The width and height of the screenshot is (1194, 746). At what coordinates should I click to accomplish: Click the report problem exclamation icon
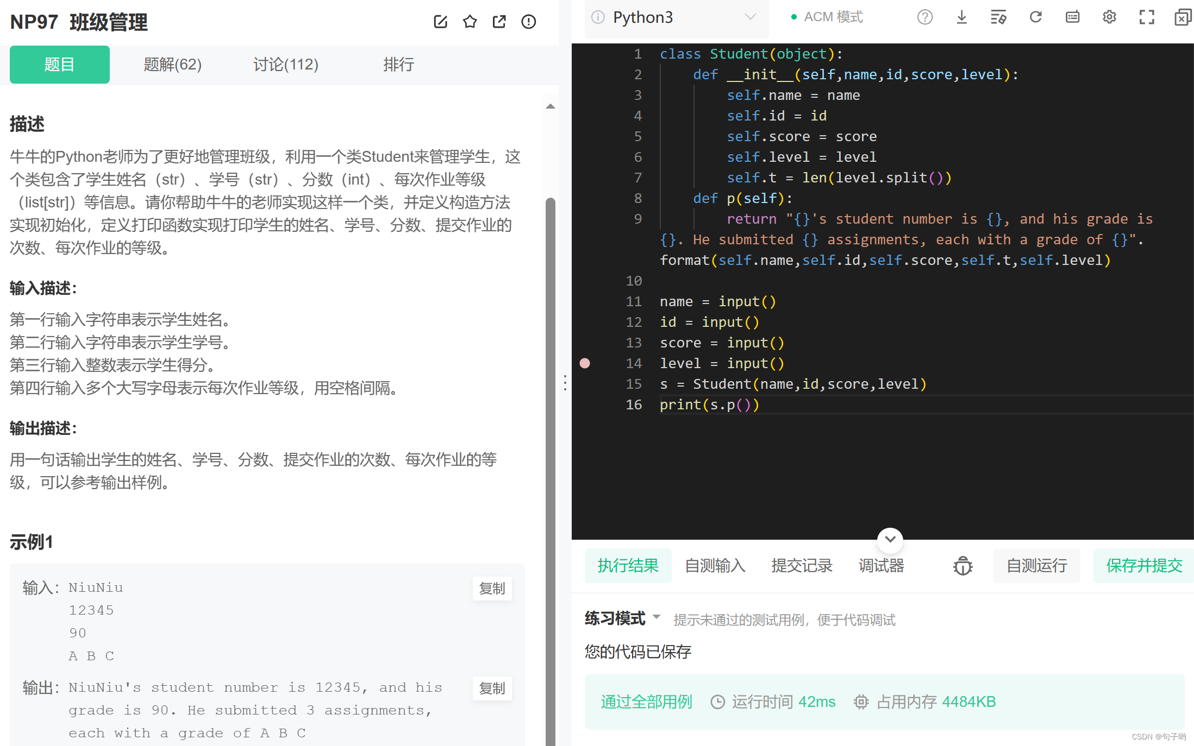(x=528, y=22)
